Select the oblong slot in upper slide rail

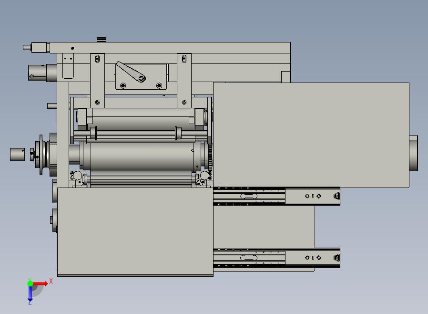[249, 196]
